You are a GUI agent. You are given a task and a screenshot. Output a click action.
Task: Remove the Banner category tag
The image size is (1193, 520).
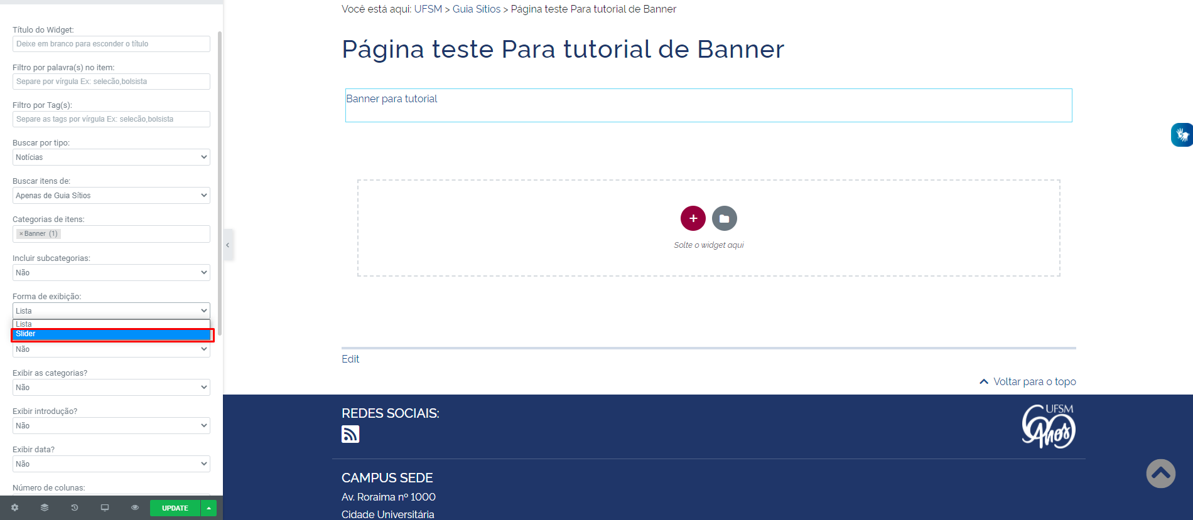coord(21,234)
